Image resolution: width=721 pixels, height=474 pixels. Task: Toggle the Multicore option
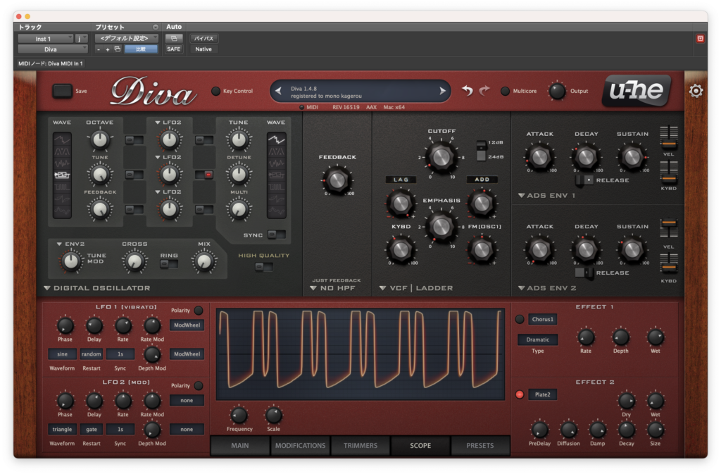[x=505, y=91]
